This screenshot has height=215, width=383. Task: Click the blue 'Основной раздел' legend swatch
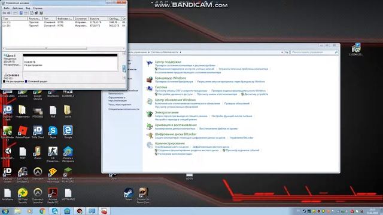26,81
